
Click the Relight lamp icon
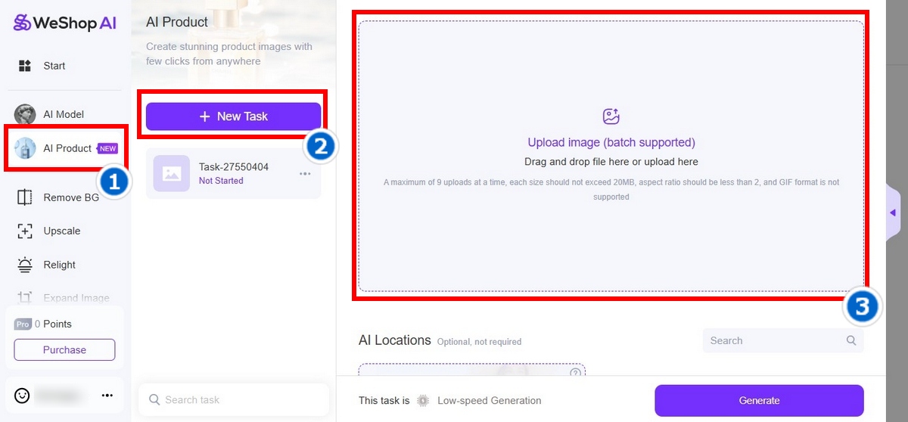tap(25, 265)
